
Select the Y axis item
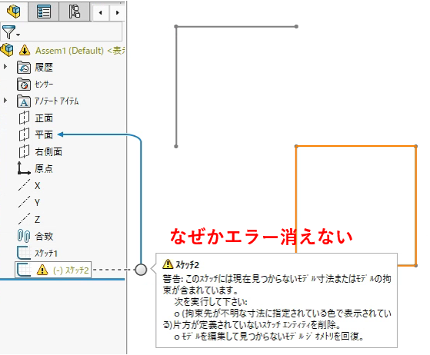[x=38, y=202]
